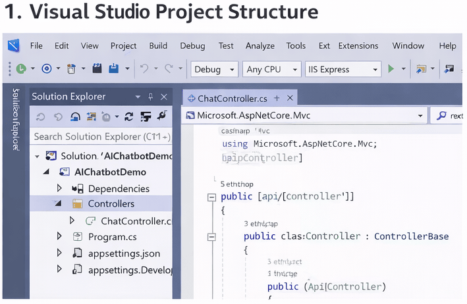Open the Help menu
The height and width of the screenshot is (304, 467).
pyautogui.click(x=448, y=46)
